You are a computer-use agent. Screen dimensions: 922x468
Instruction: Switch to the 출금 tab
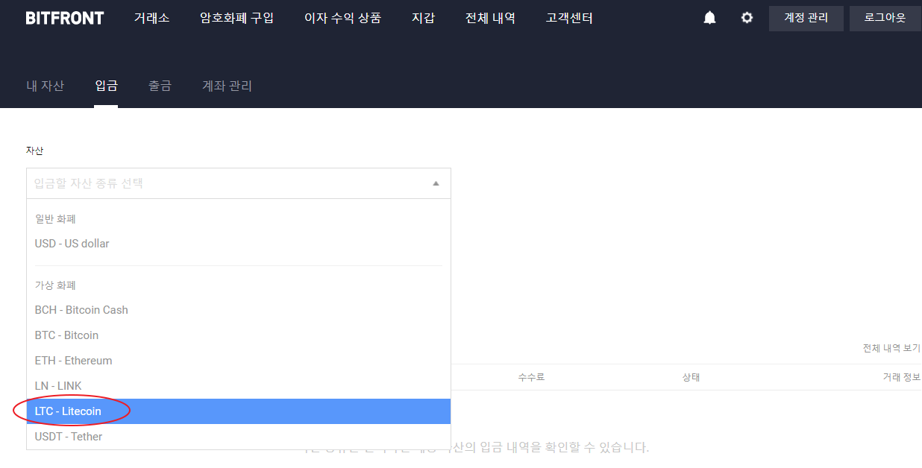(160, 86)
